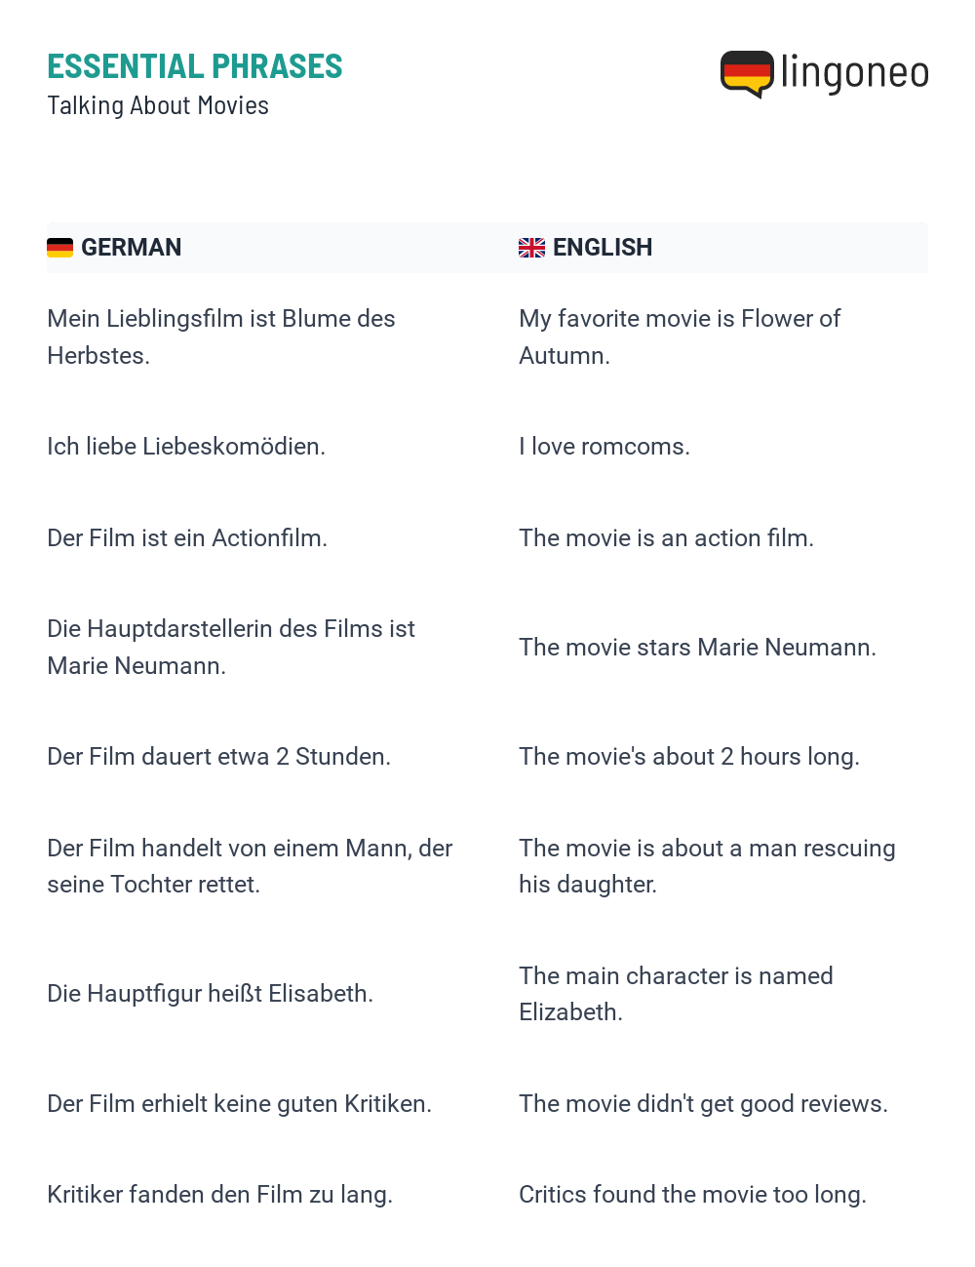Click the Talking About Movies subtitle
The height and width of the screenshot is (1267, 975).
point(158,105)
